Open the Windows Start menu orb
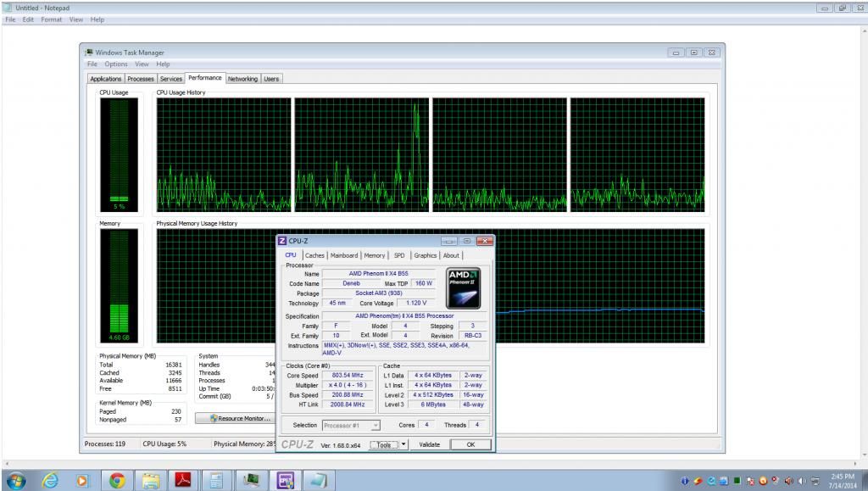 tap(16, 480)
